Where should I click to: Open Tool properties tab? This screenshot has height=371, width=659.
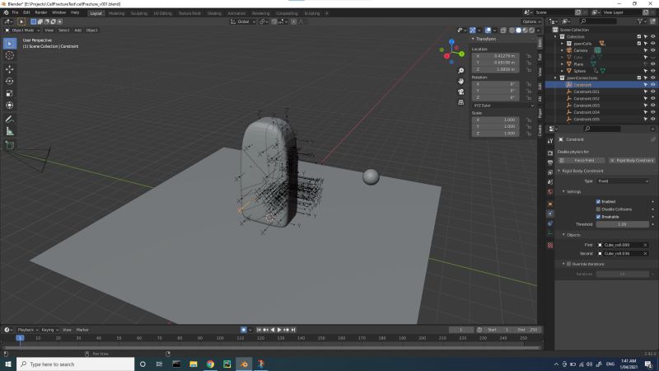tap(550, 141)
